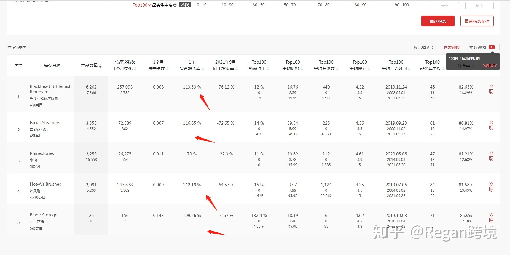Open details arrow for Rhinestones row

[x=491, y=153]
